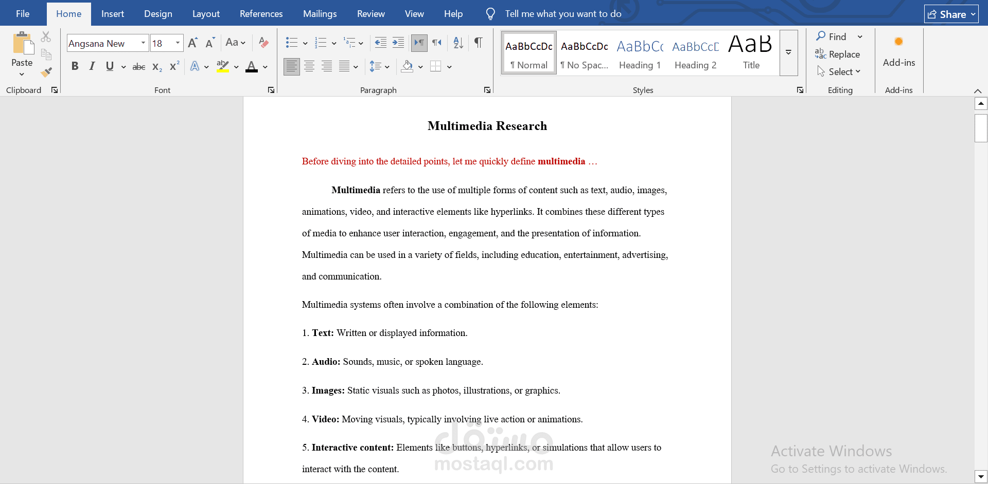Apply superscript formatting
This screenshot has width=988, height=484.
(174, 66)
